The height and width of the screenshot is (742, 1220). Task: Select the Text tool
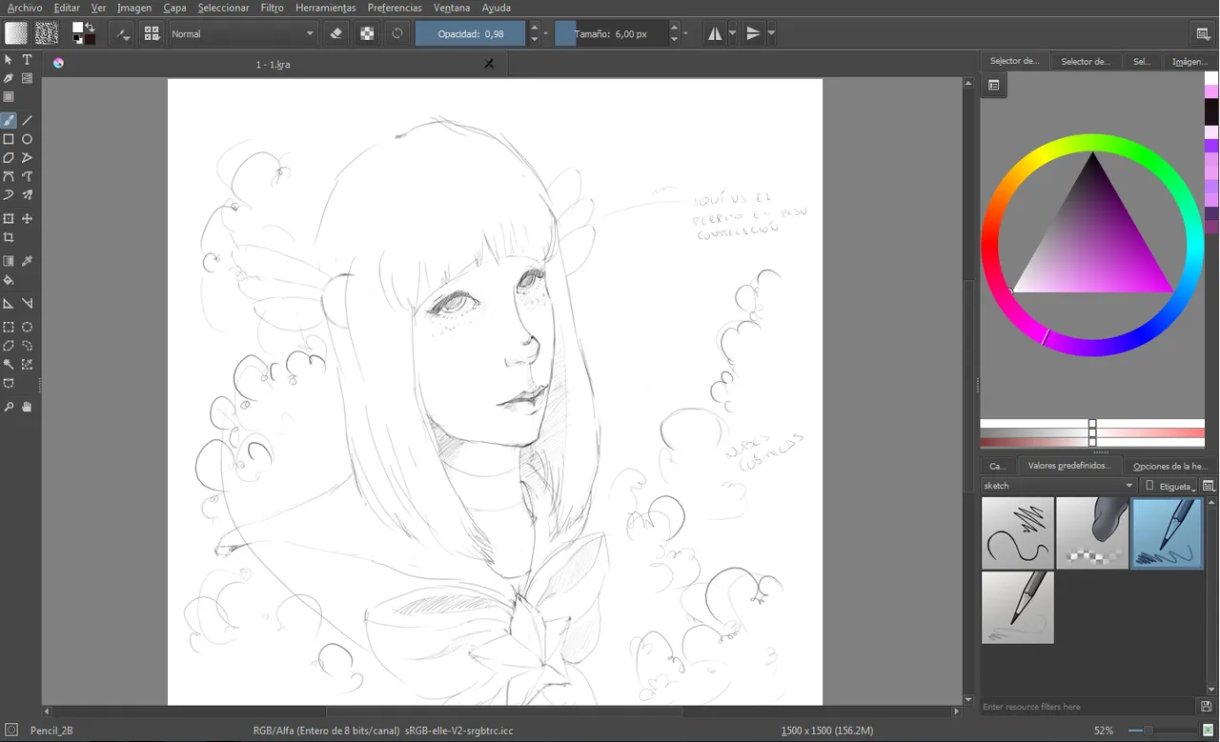pos(28,59)
